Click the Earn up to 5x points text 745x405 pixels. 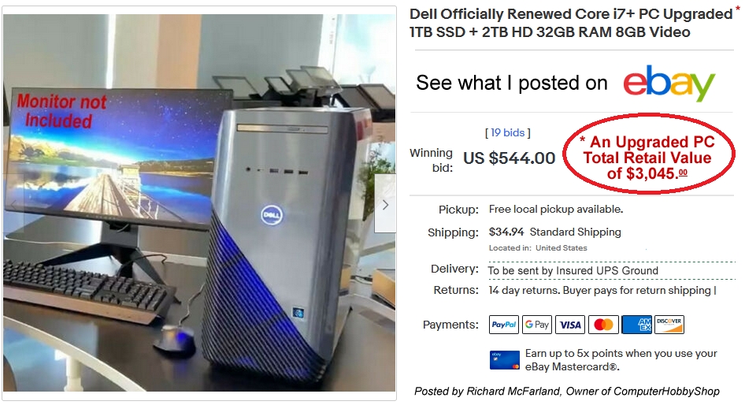point(621,360)
